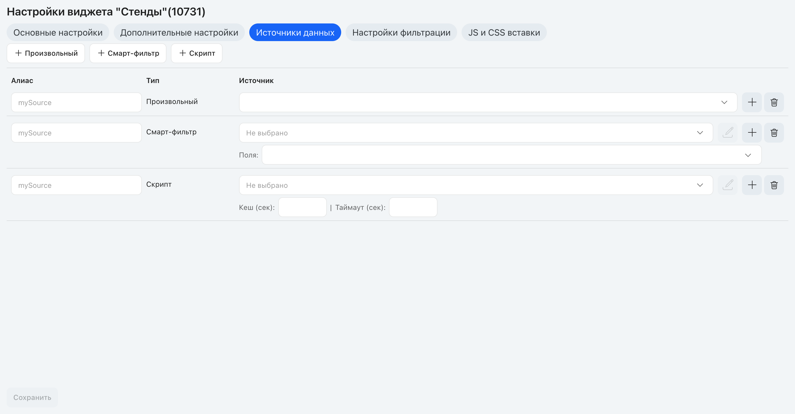This screenshot has height=414, width=795.
Task: Select the Источники данных tab
Action: pyautogui.click(x=295, y=32)
